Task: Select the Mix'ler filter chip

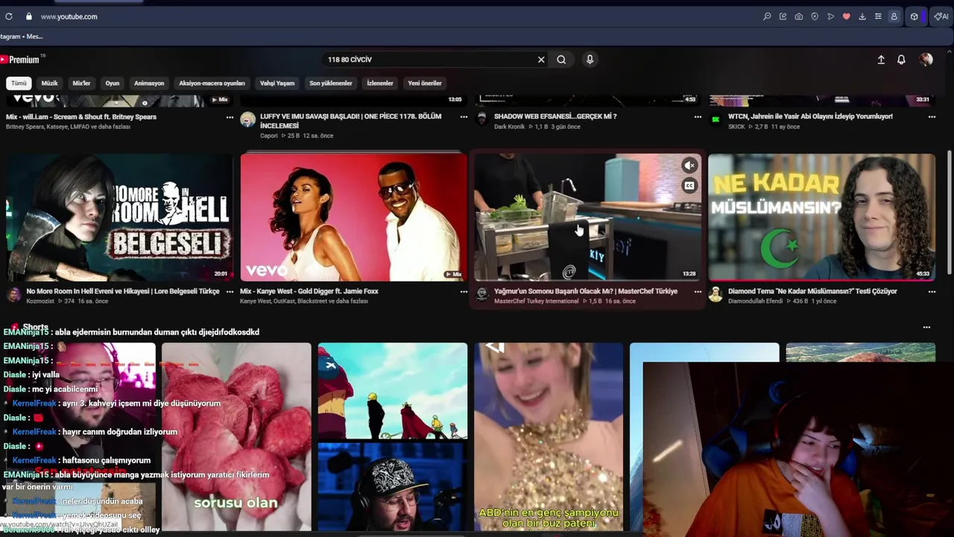Action: [81, 84]
